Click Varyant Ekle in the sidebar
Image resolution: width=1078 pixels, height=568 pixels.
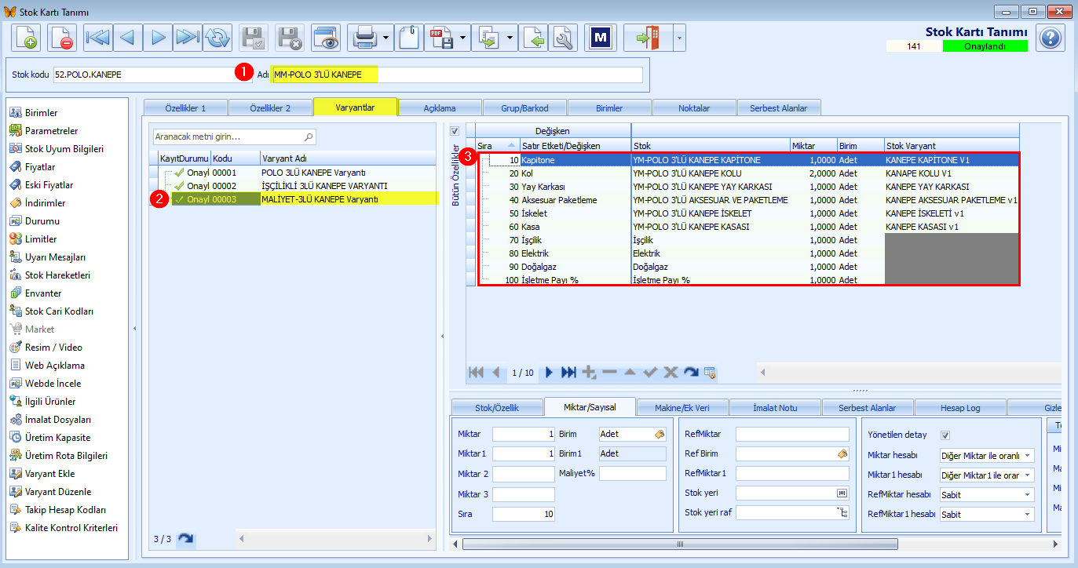click(49, 474)
